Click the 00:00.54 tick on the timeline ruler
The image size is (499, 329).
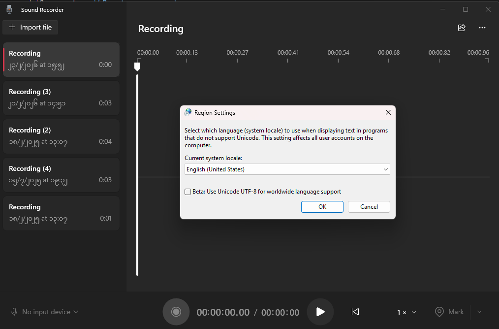point(338,61)
